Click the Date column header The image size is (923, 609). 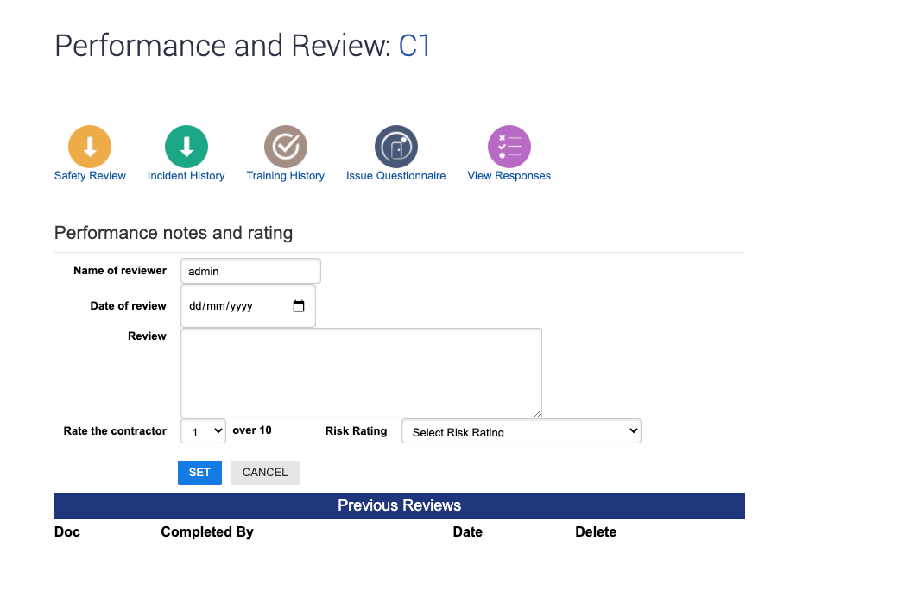(x=467, y=532)
